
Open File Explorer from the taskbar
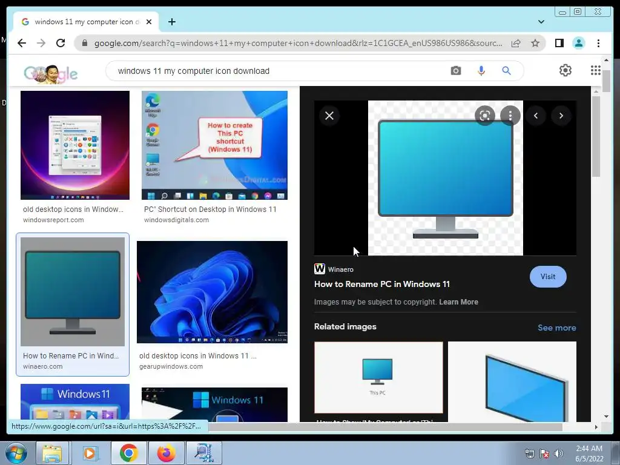[53, 453]
